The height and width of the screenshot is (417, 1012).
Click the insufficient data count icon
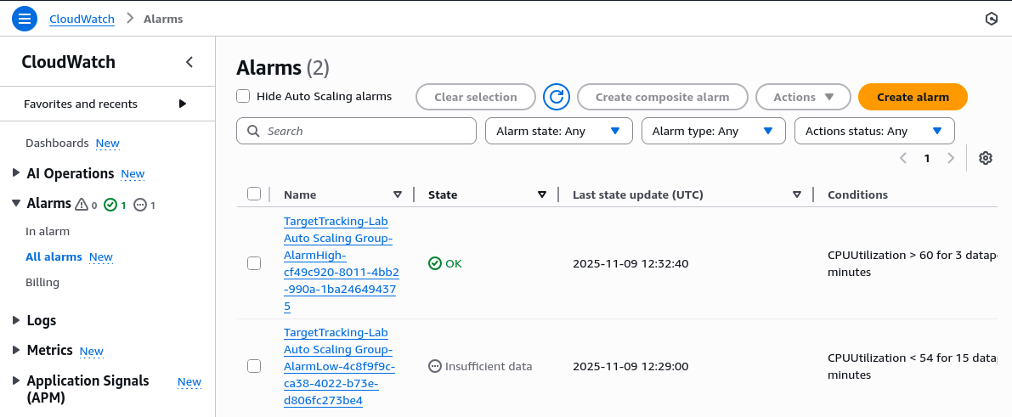pos(140,205)
